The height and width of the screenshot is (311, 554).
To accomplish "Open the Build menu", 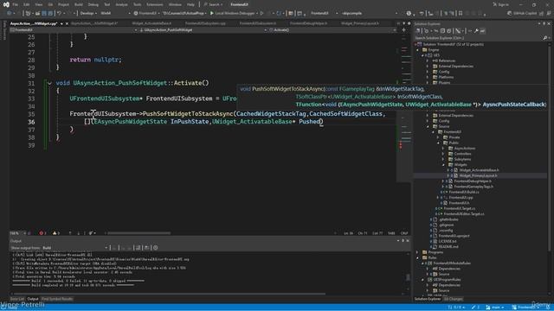I will tap(79, 4).
